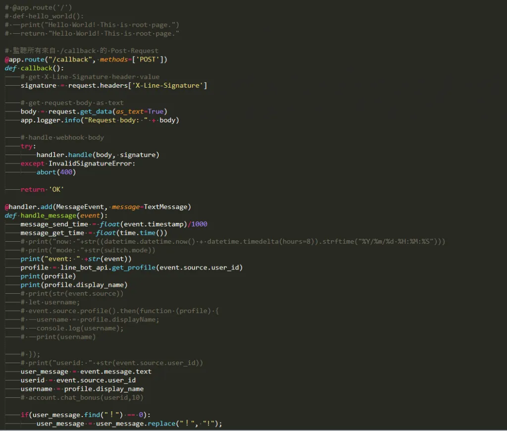This screenshot has width=507, height=431.
Task: Click the '# print(str(event.source))' comment
Action: pos(72,294)
